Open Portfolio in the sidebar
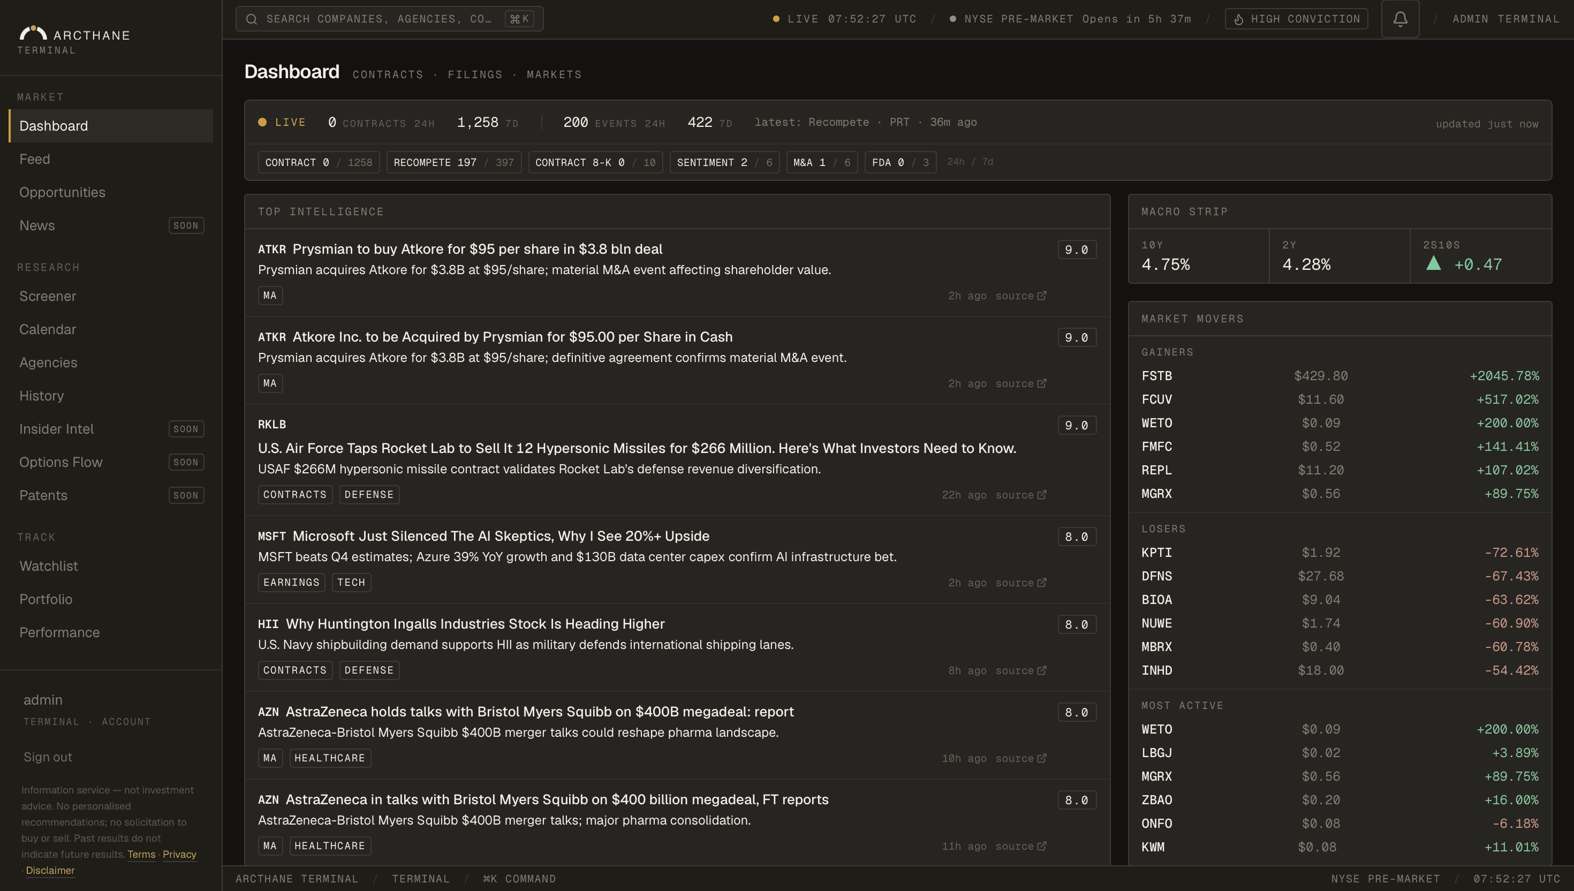Image resolution: width=1574 pixels, height=891 pixels. click(x=111, y=599)
